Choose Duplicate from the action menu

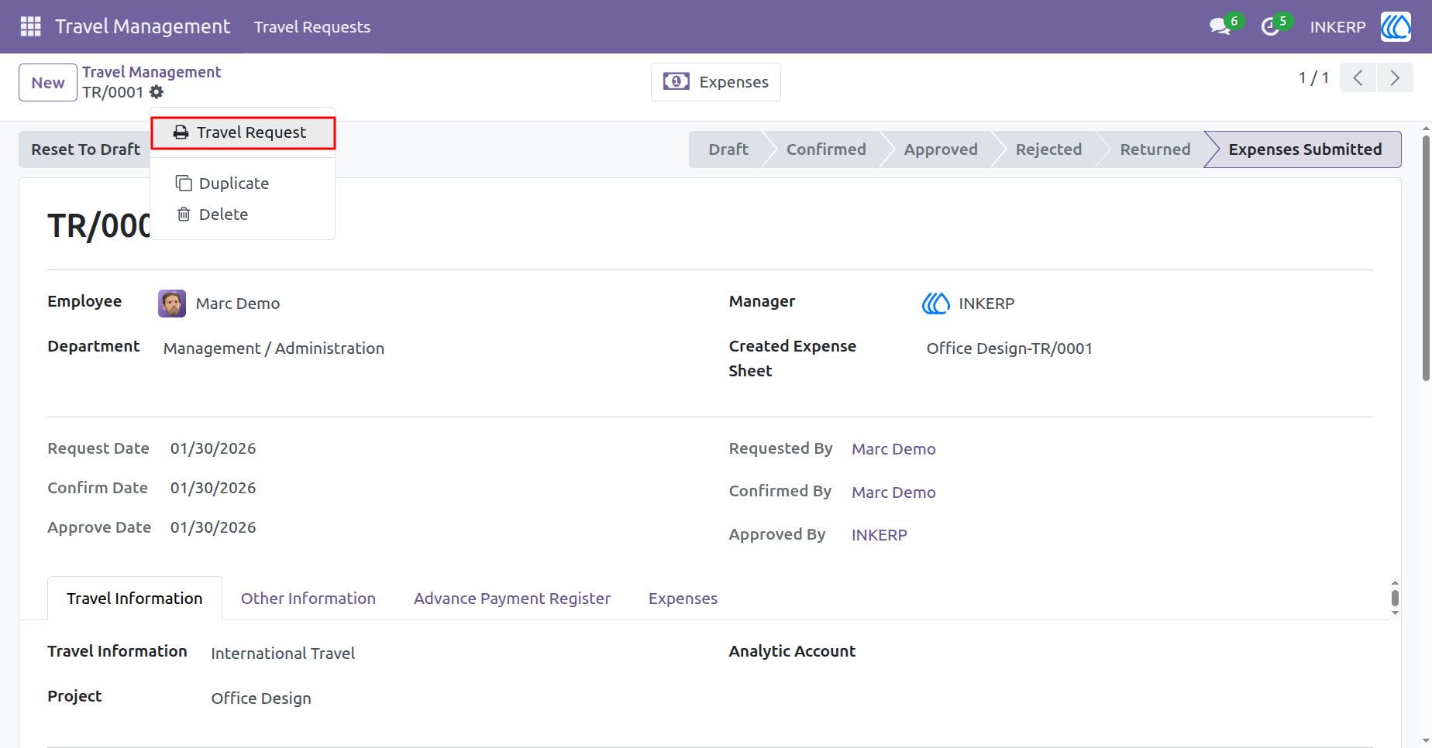[x=243, y=183]
